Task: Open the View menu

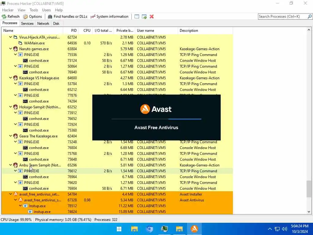Action: click(x=21, y=10)
